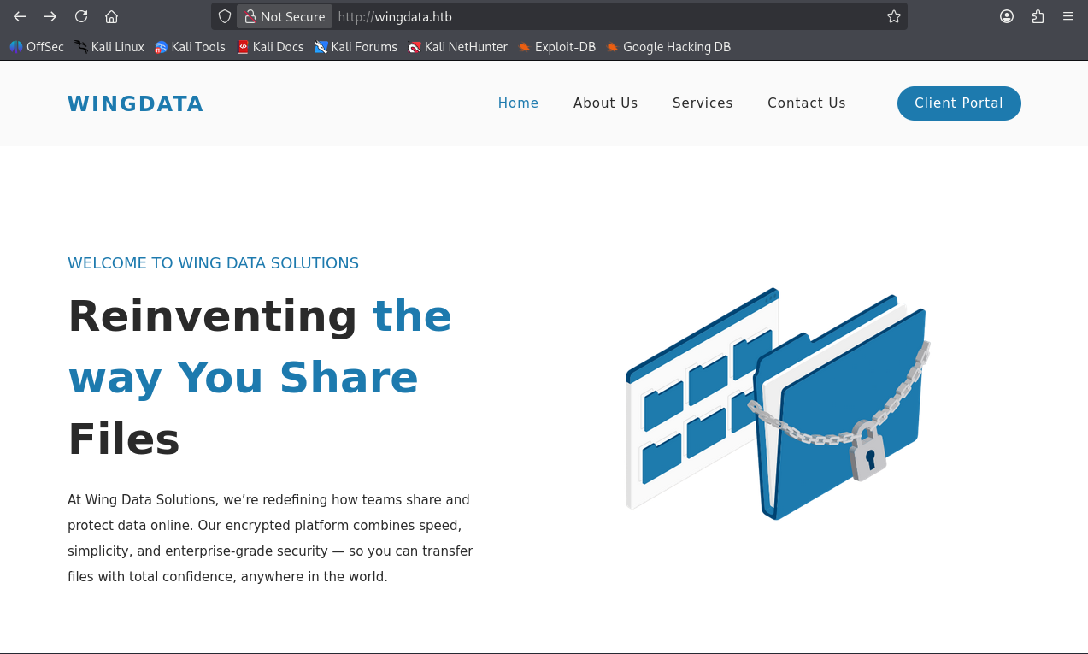Show the Not Secure connection info
Image resolution: width=1088 pixels, height=654 pixels.
pos(285,16)
